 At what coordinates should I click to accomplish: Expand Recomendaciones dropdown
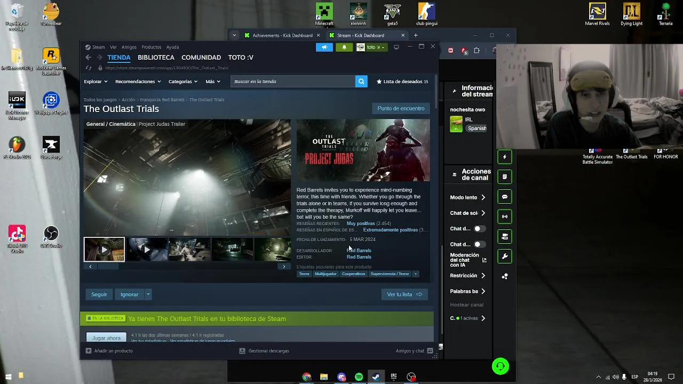click(138, 82)
